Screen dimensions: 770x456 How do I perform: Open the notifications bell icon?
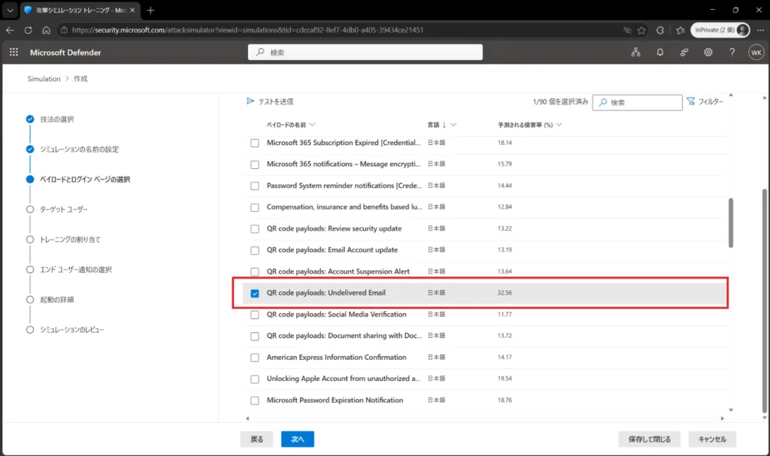tap(660, 52)
